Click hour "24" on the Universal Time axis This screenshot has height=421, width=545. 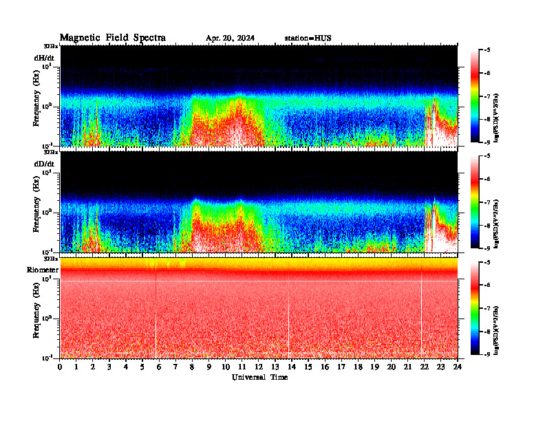point(458,367)
